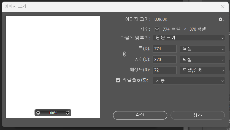Open the 다음에 맞추기 원본 크기 dropdown

pos(189,38)
